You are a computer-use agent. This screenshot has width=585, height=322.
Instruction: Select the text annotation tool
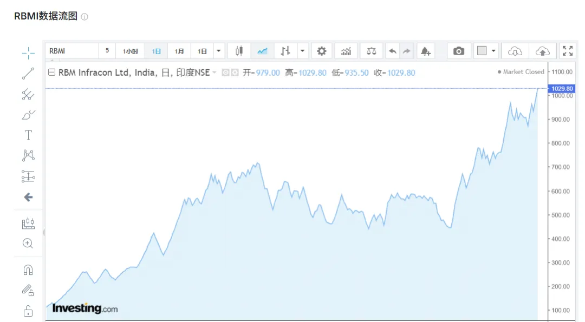28,135
